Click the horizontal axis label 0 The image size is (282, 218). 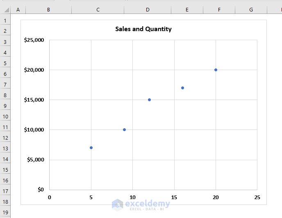50,198
